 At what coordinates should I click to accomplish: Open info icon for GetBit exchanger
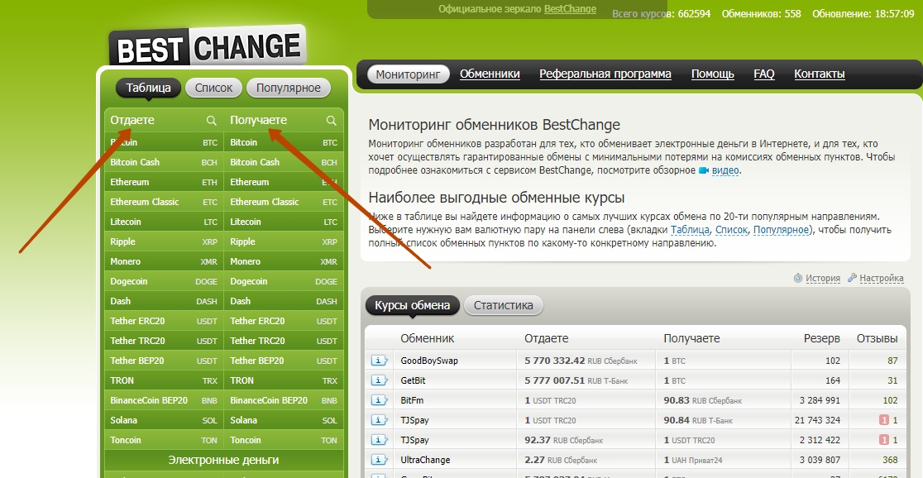(x=379, y=381)
